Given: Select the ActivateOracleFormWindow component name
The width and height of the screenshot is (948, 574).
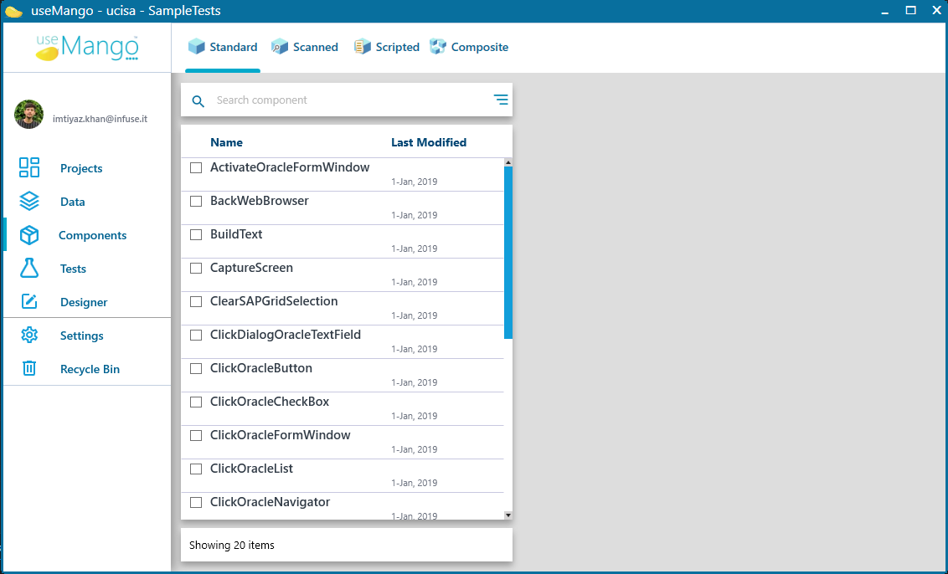Looking at the screenshot, I should pyautogui.click(x=290, y=167).
